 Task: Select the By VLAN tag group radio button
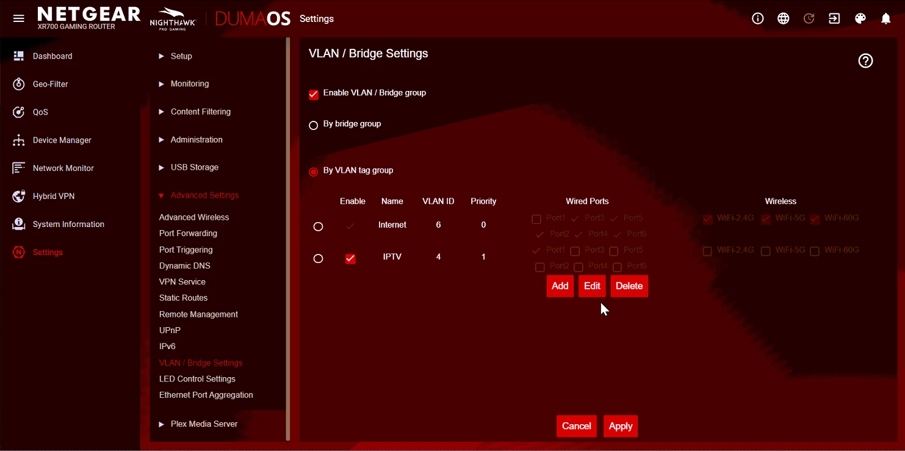(x=314, y=172)
